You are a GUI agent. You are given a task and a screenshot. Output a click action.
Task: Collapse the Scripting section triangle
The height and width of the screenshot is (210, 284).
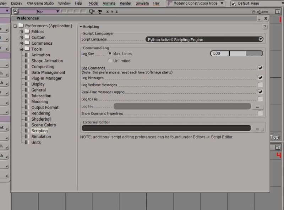[81, 27]
